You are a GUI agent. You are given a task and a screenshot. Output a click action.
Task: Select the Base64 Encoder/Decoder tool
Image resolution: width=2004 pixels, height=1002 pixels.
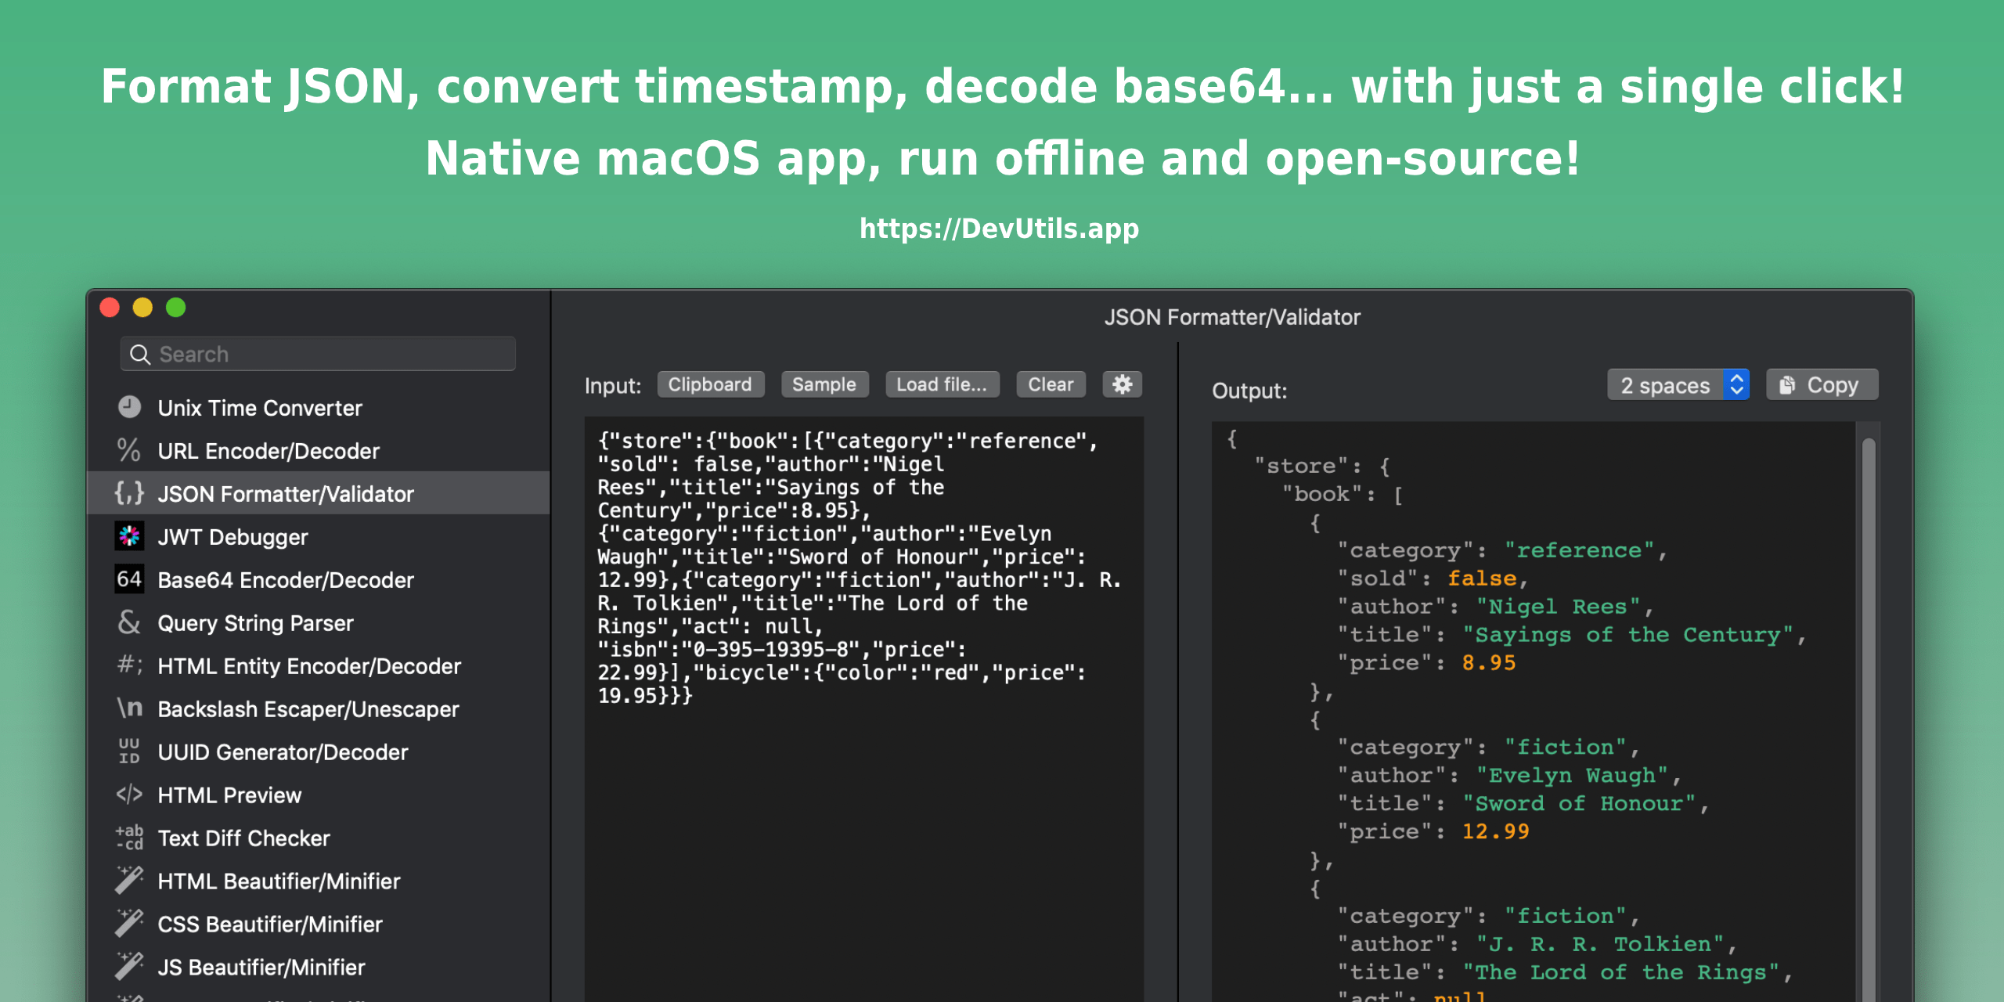(283, 580)
